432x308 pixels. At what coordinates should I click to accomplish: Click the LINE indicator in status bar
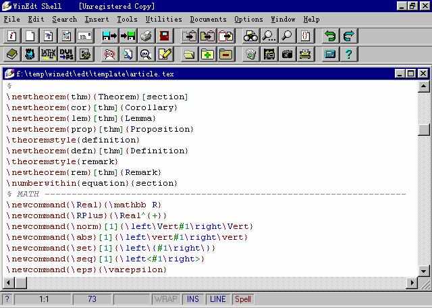(x=218, y=299)
